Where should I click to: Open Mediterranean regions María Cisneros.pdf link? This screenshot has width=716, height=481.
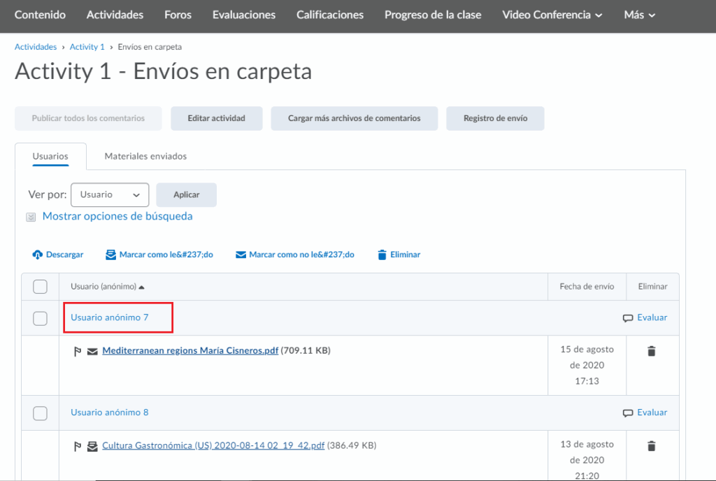[x=190, y=351]
